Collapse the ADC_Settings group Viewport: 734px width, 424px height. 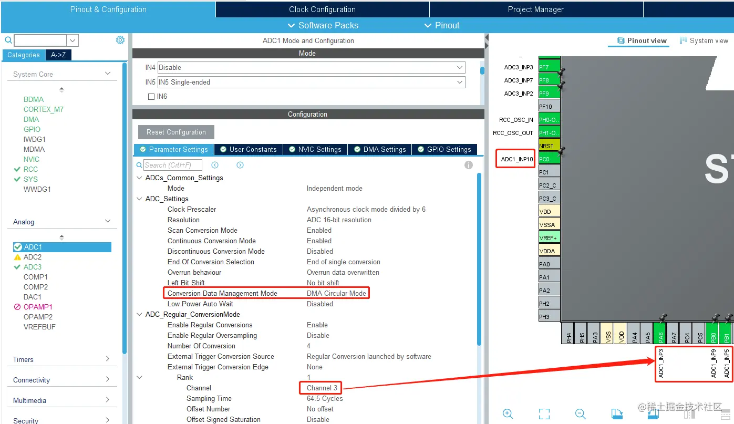(x=139, y=199)
